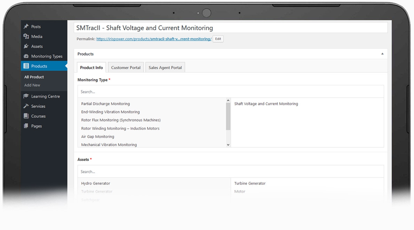Click monitoring list scroll up arrow
Screen dimensions: 414x230
(228, 100)
